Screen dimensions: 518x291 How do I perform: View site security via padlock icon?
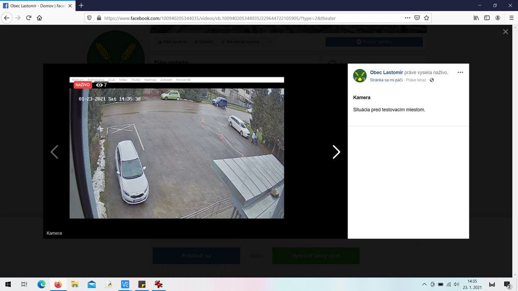(x=99, y=18)
